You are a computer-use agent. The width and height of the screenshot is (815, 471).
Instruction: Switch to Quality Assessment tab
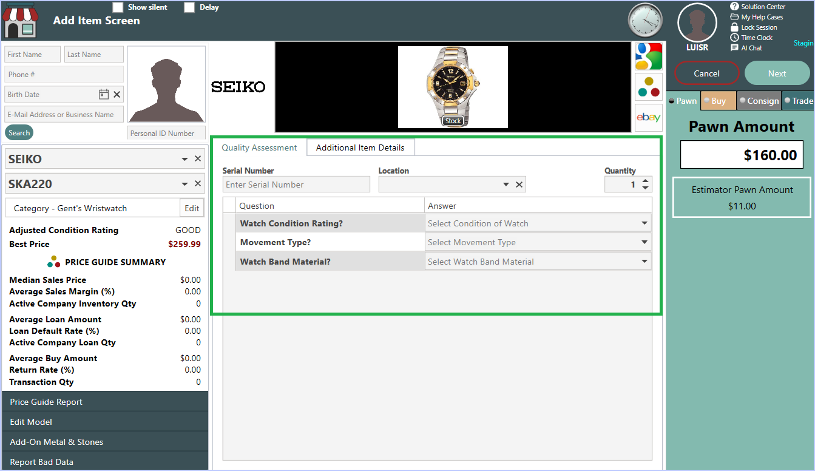coord(260,147)
